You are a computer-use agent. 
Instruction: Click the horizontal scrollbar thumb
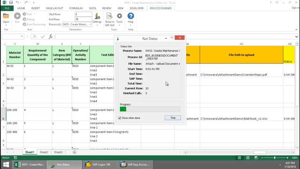coord(260,152)
